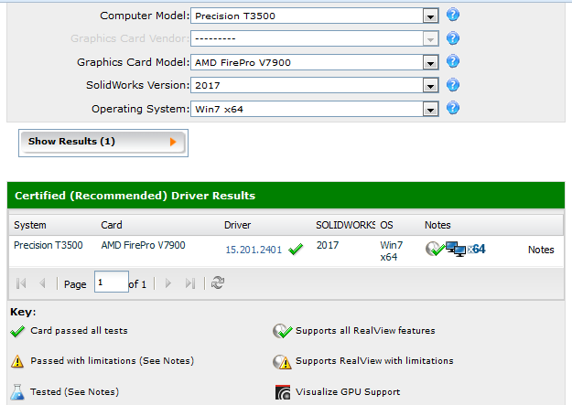This screenshot has width=572, height=405.
Task: Click the 'Passed with limitations (See Notes)' text
Action: [112, 360]
